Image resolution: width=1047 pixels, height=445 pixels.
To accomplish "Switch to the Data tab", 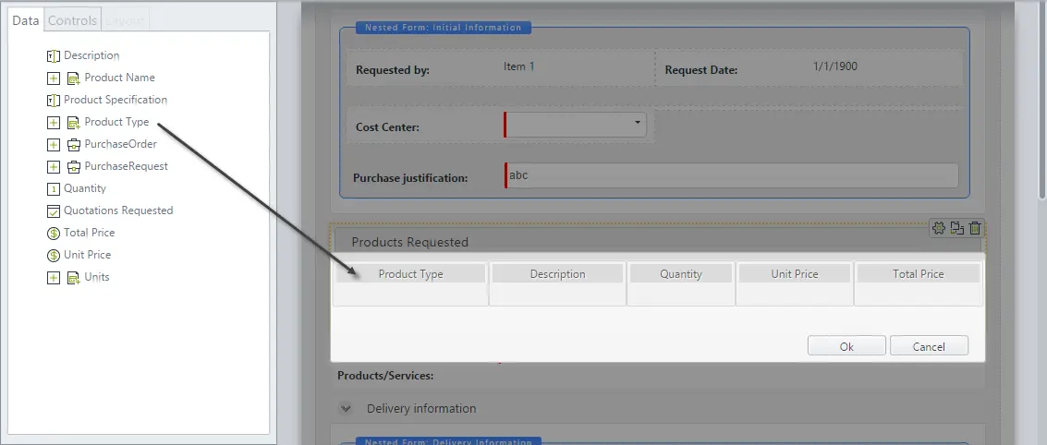I will click(x=26, y=20).
